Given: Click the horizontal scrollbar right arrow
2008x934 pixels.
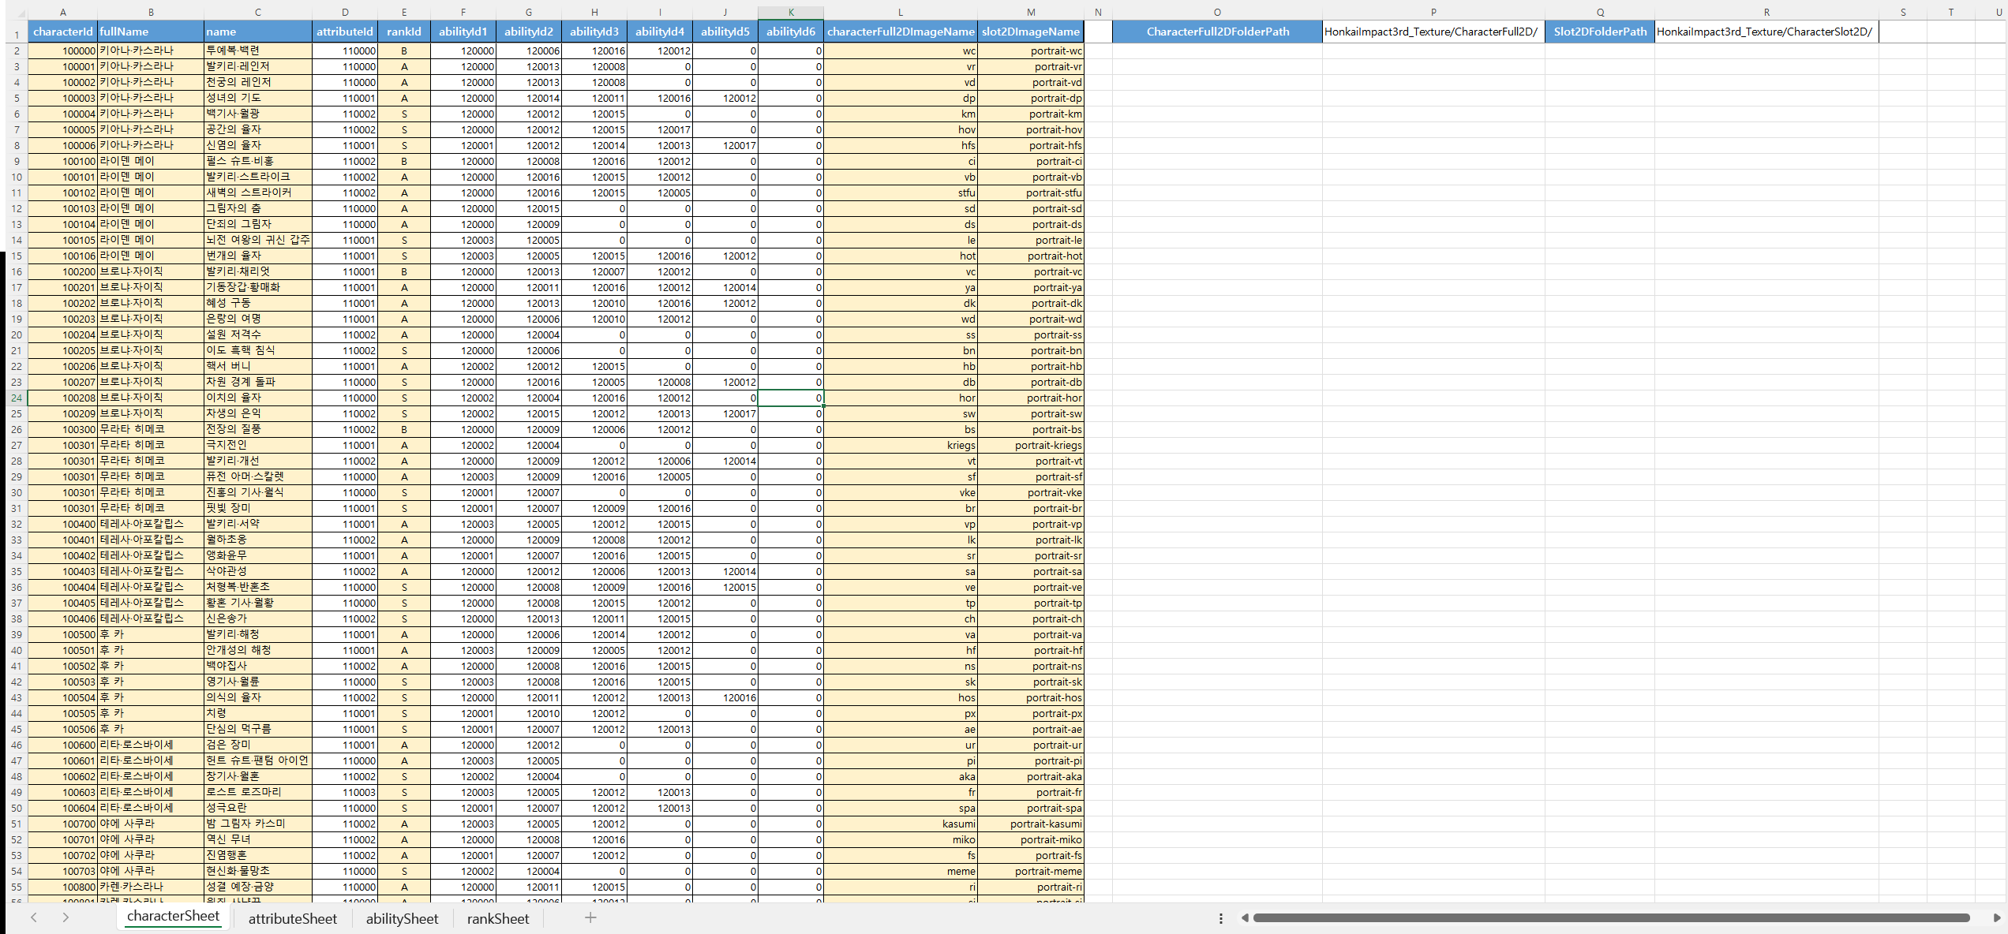Looking at the screenshot, I should click(x=1997, y=917).
